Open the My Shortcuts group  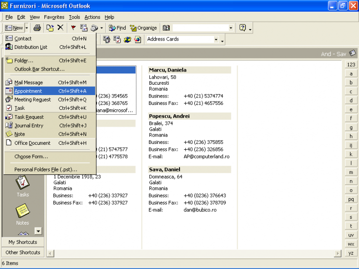(x=23, y=242)
